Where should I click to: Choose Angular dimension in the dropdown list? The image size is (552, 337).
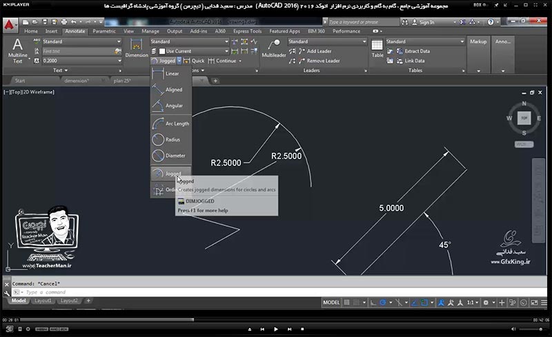pyautogui.click(x=171, y=105)
